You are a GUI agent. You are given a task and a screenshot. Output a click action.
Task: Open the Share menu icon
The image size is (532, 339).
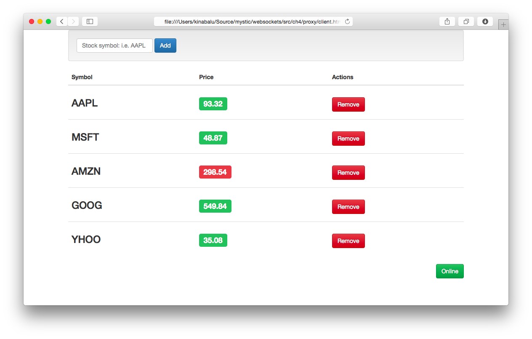[447, 21]
